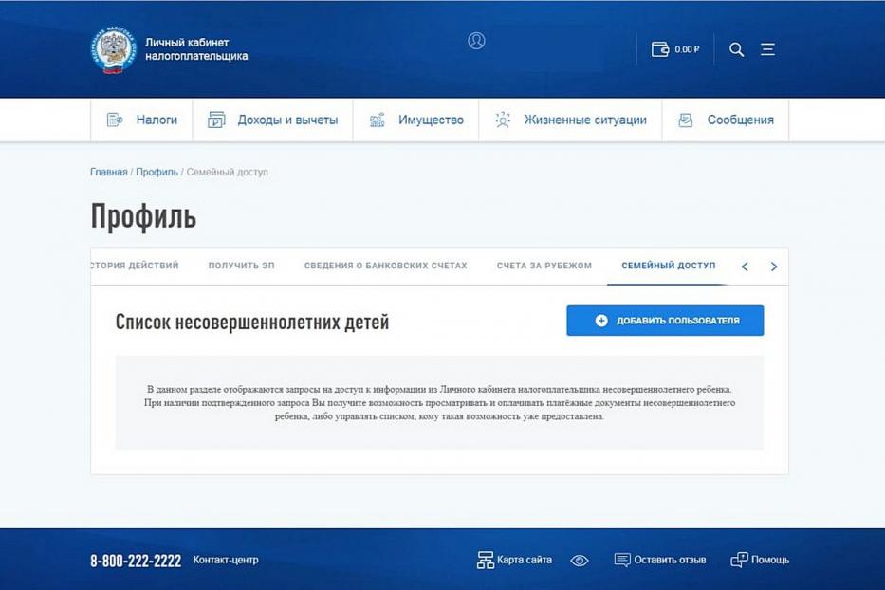Click the Личный кабинет налогоплательщика title
Viewport: 885px width, 590px height.
coord(196,49)
